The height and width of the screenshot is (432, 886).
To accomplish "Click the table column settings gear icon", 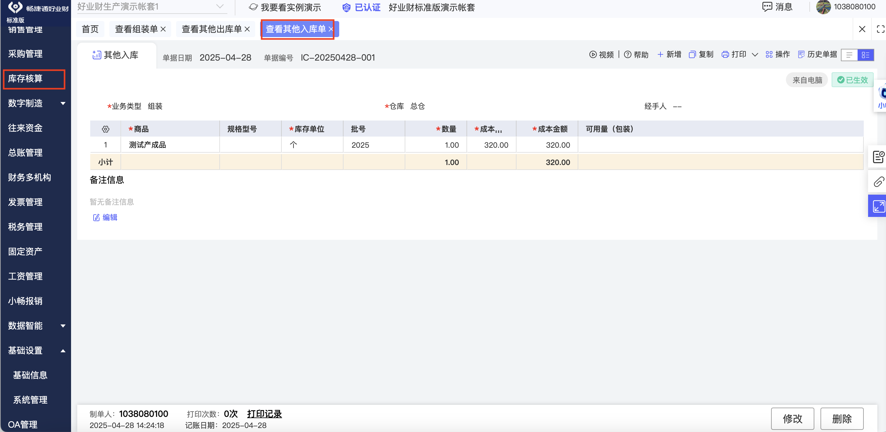I will point(105,129).
